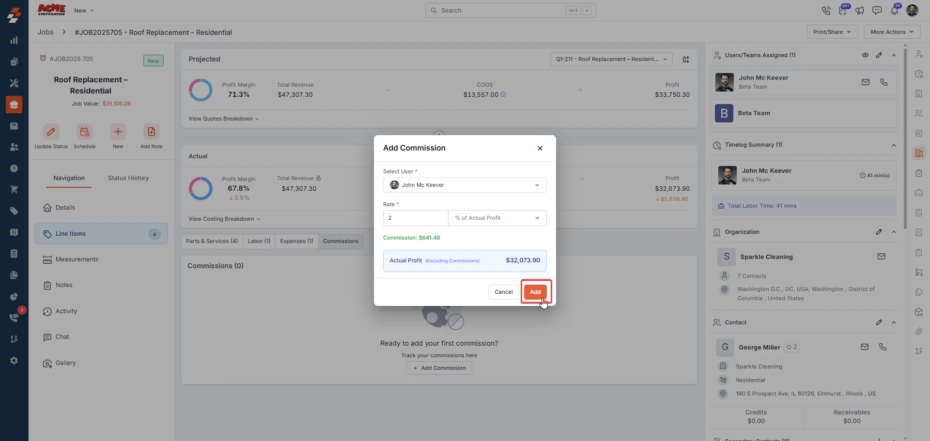Open the notifications bell icon

click(x=894, y=11)
